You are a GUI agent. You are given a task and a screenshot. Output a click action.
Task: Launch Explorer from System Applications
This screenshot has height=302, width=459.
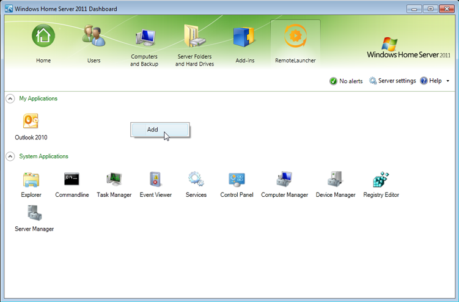31,185
